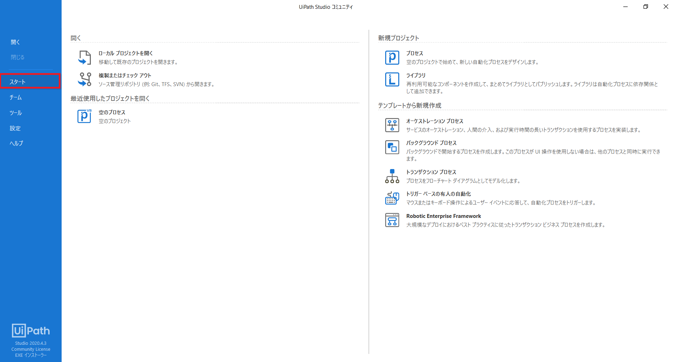Minimize the UiPath Studio window
676x362 pixels.
625,7
